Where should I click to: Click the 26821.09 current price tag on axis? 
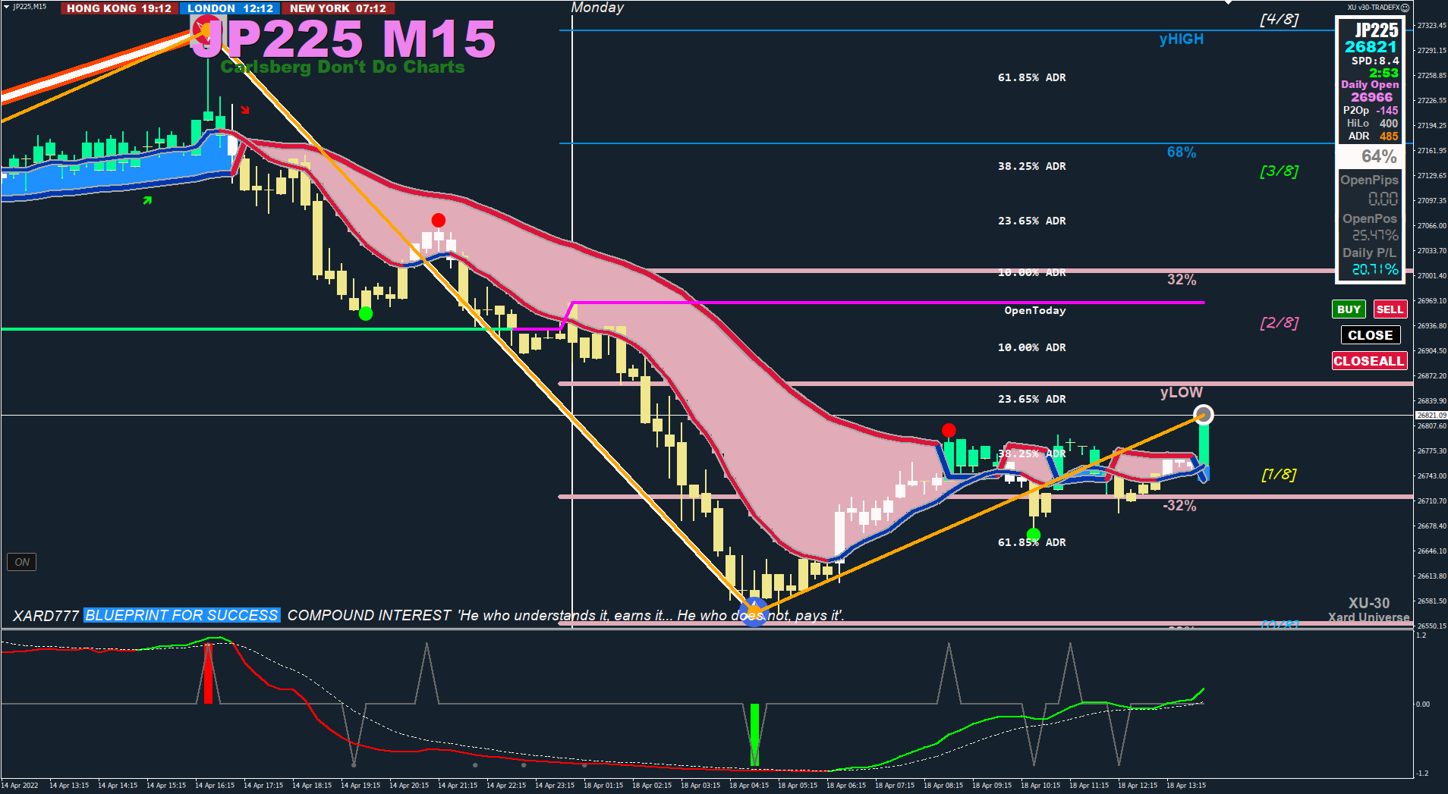[x=1431, y=416]
